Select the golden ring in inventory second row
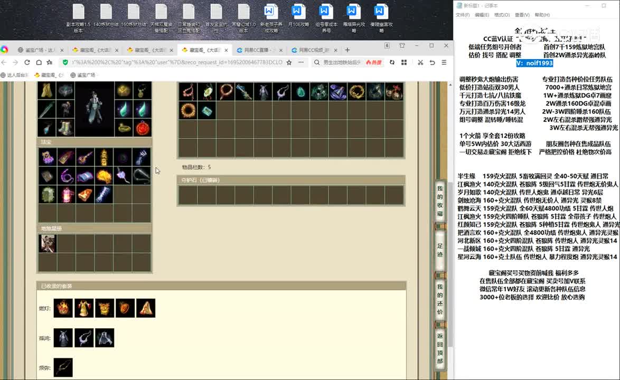 (x=188, y=110)
